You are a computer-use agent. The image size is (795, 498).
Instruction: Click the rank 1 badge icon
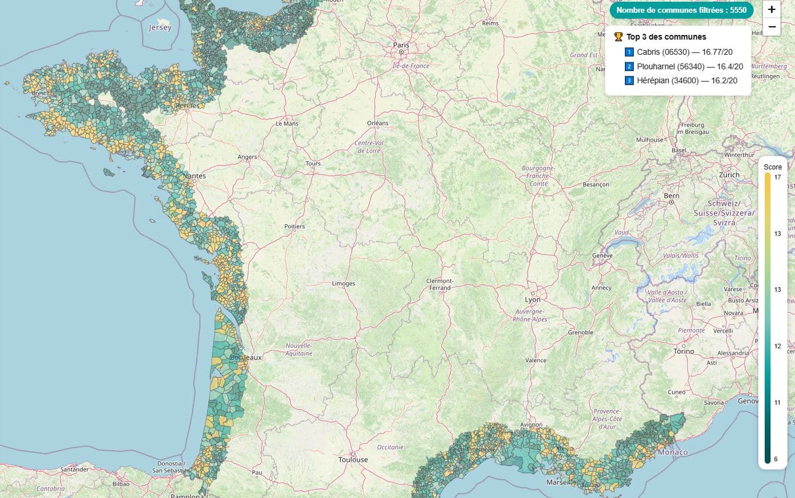coord(628,52)
